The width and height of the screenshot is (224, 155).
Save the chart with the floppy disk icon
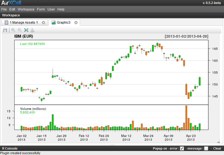[5, 30]
